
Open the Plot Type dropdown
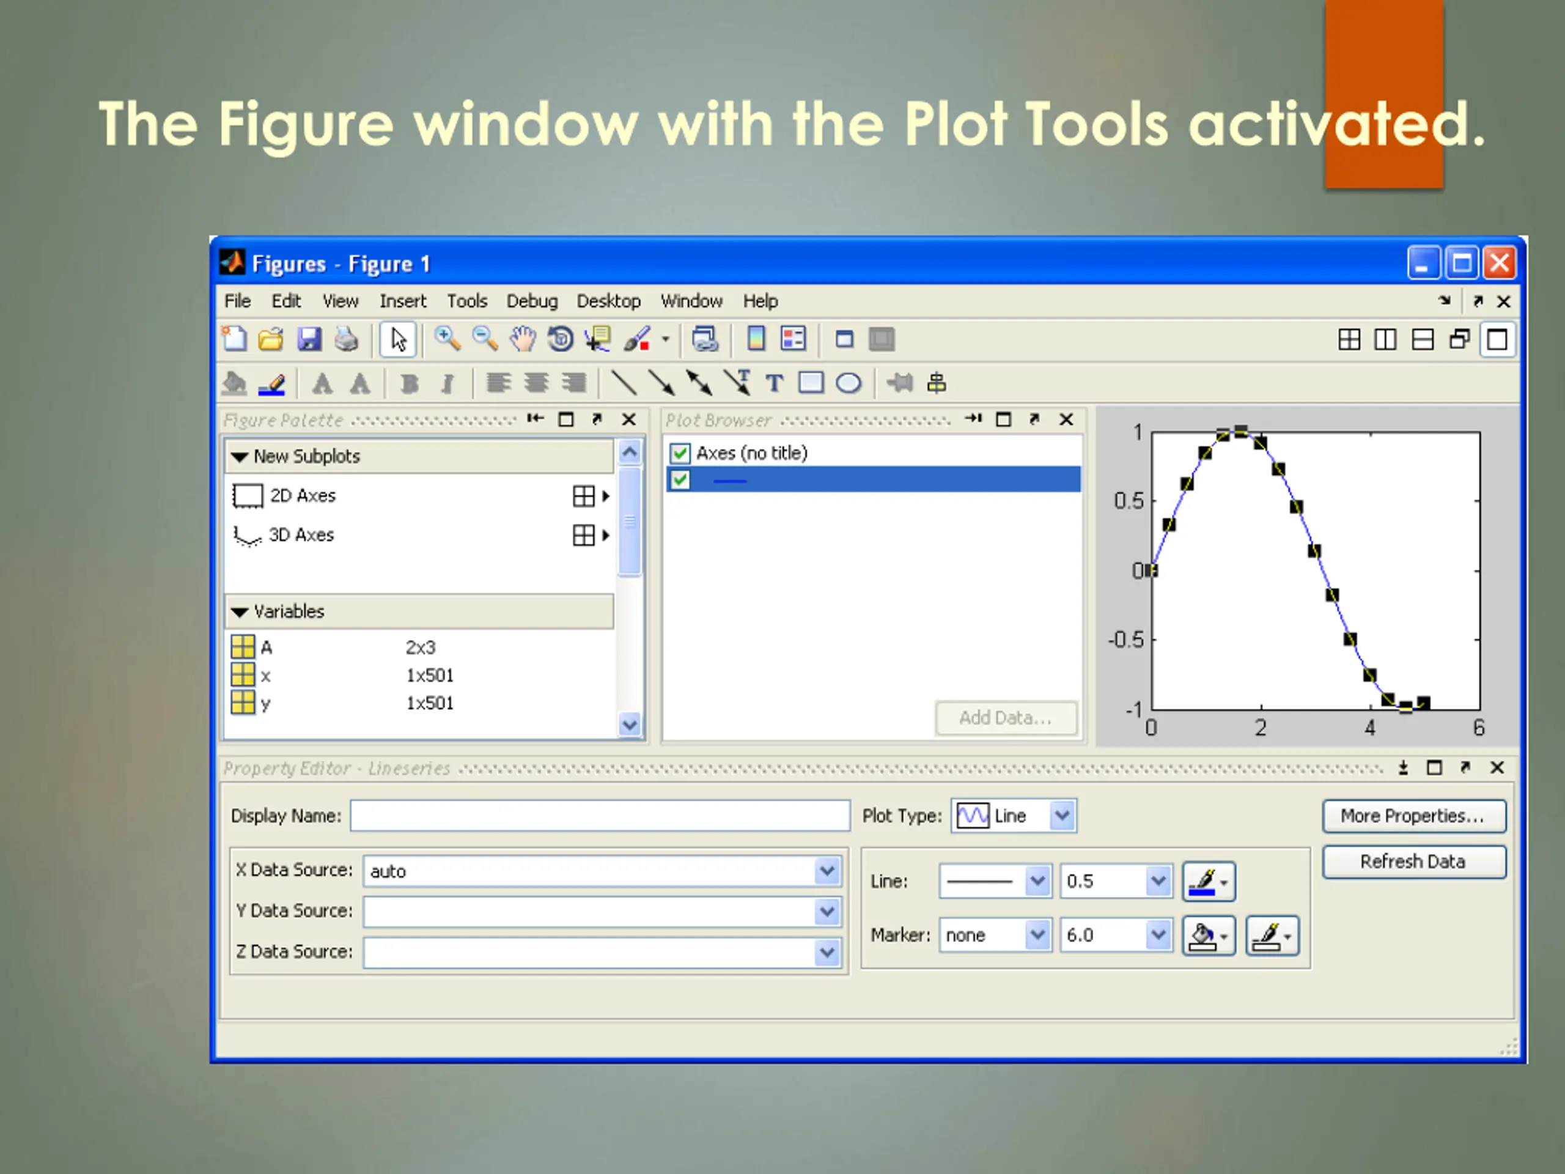[1061, 816]
